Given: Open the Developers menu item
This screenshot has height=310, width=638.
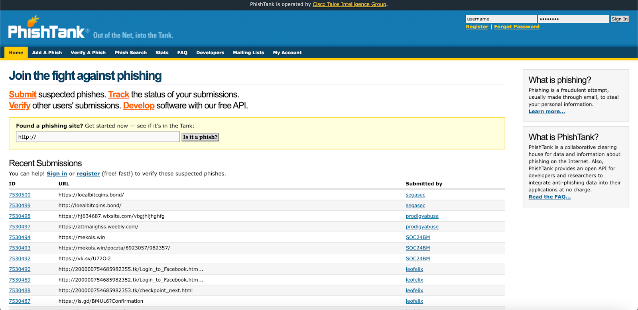Looking at the screenshot, I should pos(210,53).
